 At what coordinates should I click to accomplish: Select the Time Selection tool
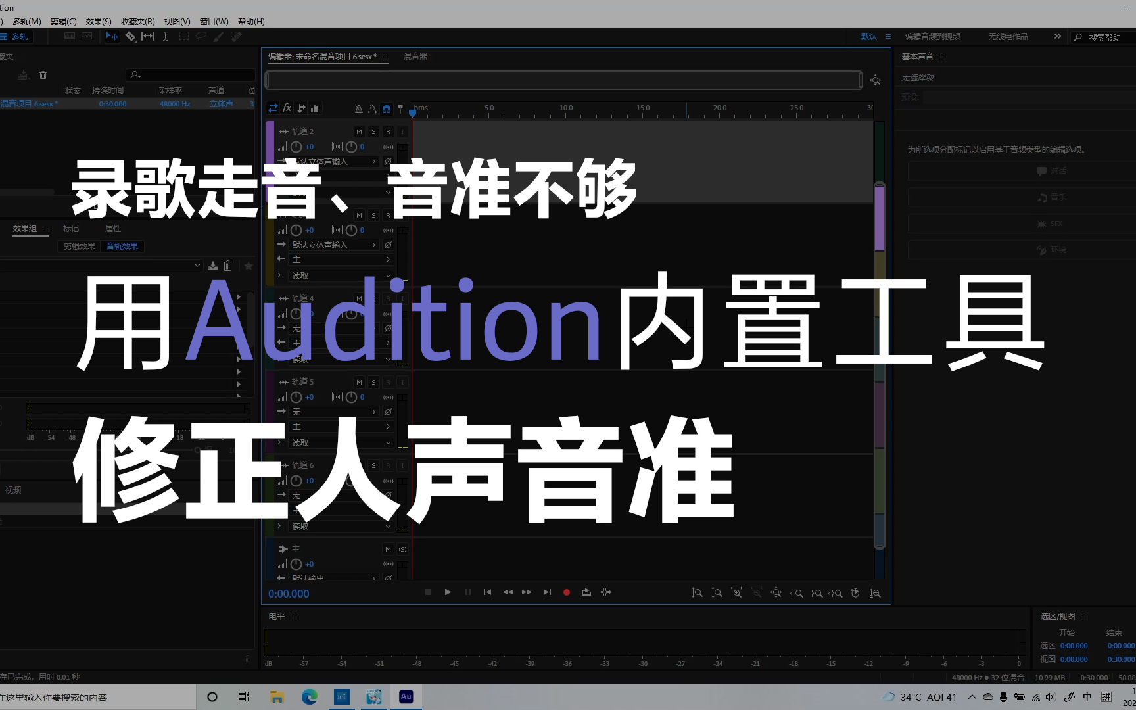point(166,37)
